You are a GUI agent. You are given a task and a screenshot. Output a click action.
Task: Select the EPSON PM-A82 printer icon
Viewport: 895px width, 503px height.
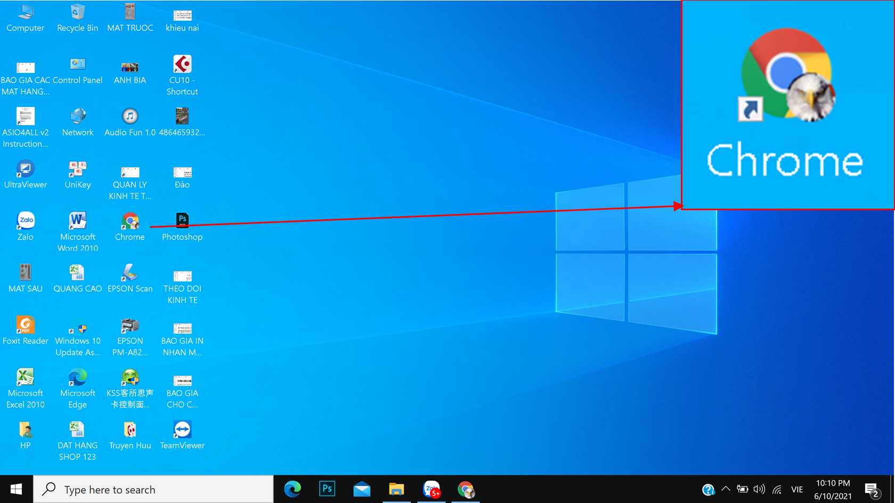point(130,338)
